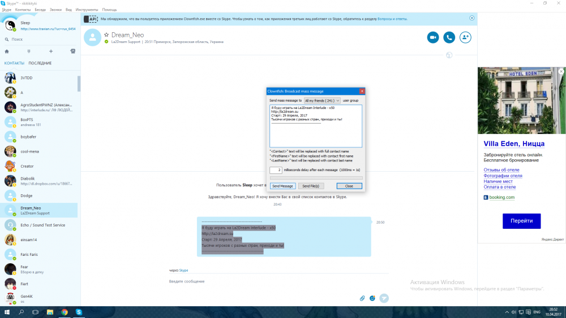Click the plus icon to add contact
Viewport: 566px width, 318px height.
click(51, 51)
